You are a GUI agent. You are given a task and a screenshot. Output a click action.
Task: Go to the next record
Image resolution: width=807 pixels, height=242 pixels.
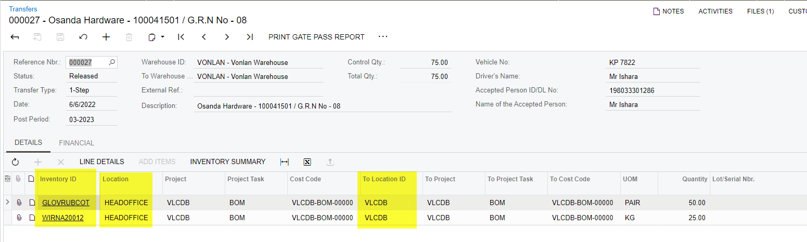click(227, 37)
